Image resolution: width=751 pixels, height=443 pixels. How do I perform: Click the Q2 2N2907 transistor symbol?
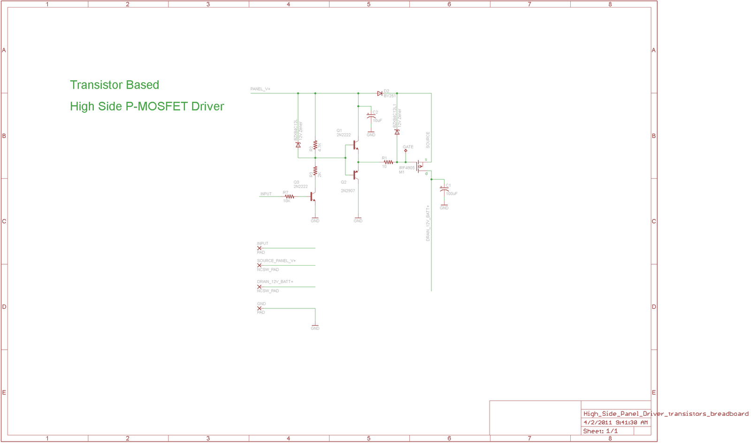coord(355,174)
